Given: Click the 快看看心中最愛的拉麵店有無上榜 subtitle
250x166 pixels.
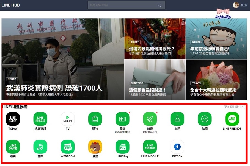Looking at the screenshot, I should click(212, 94).
